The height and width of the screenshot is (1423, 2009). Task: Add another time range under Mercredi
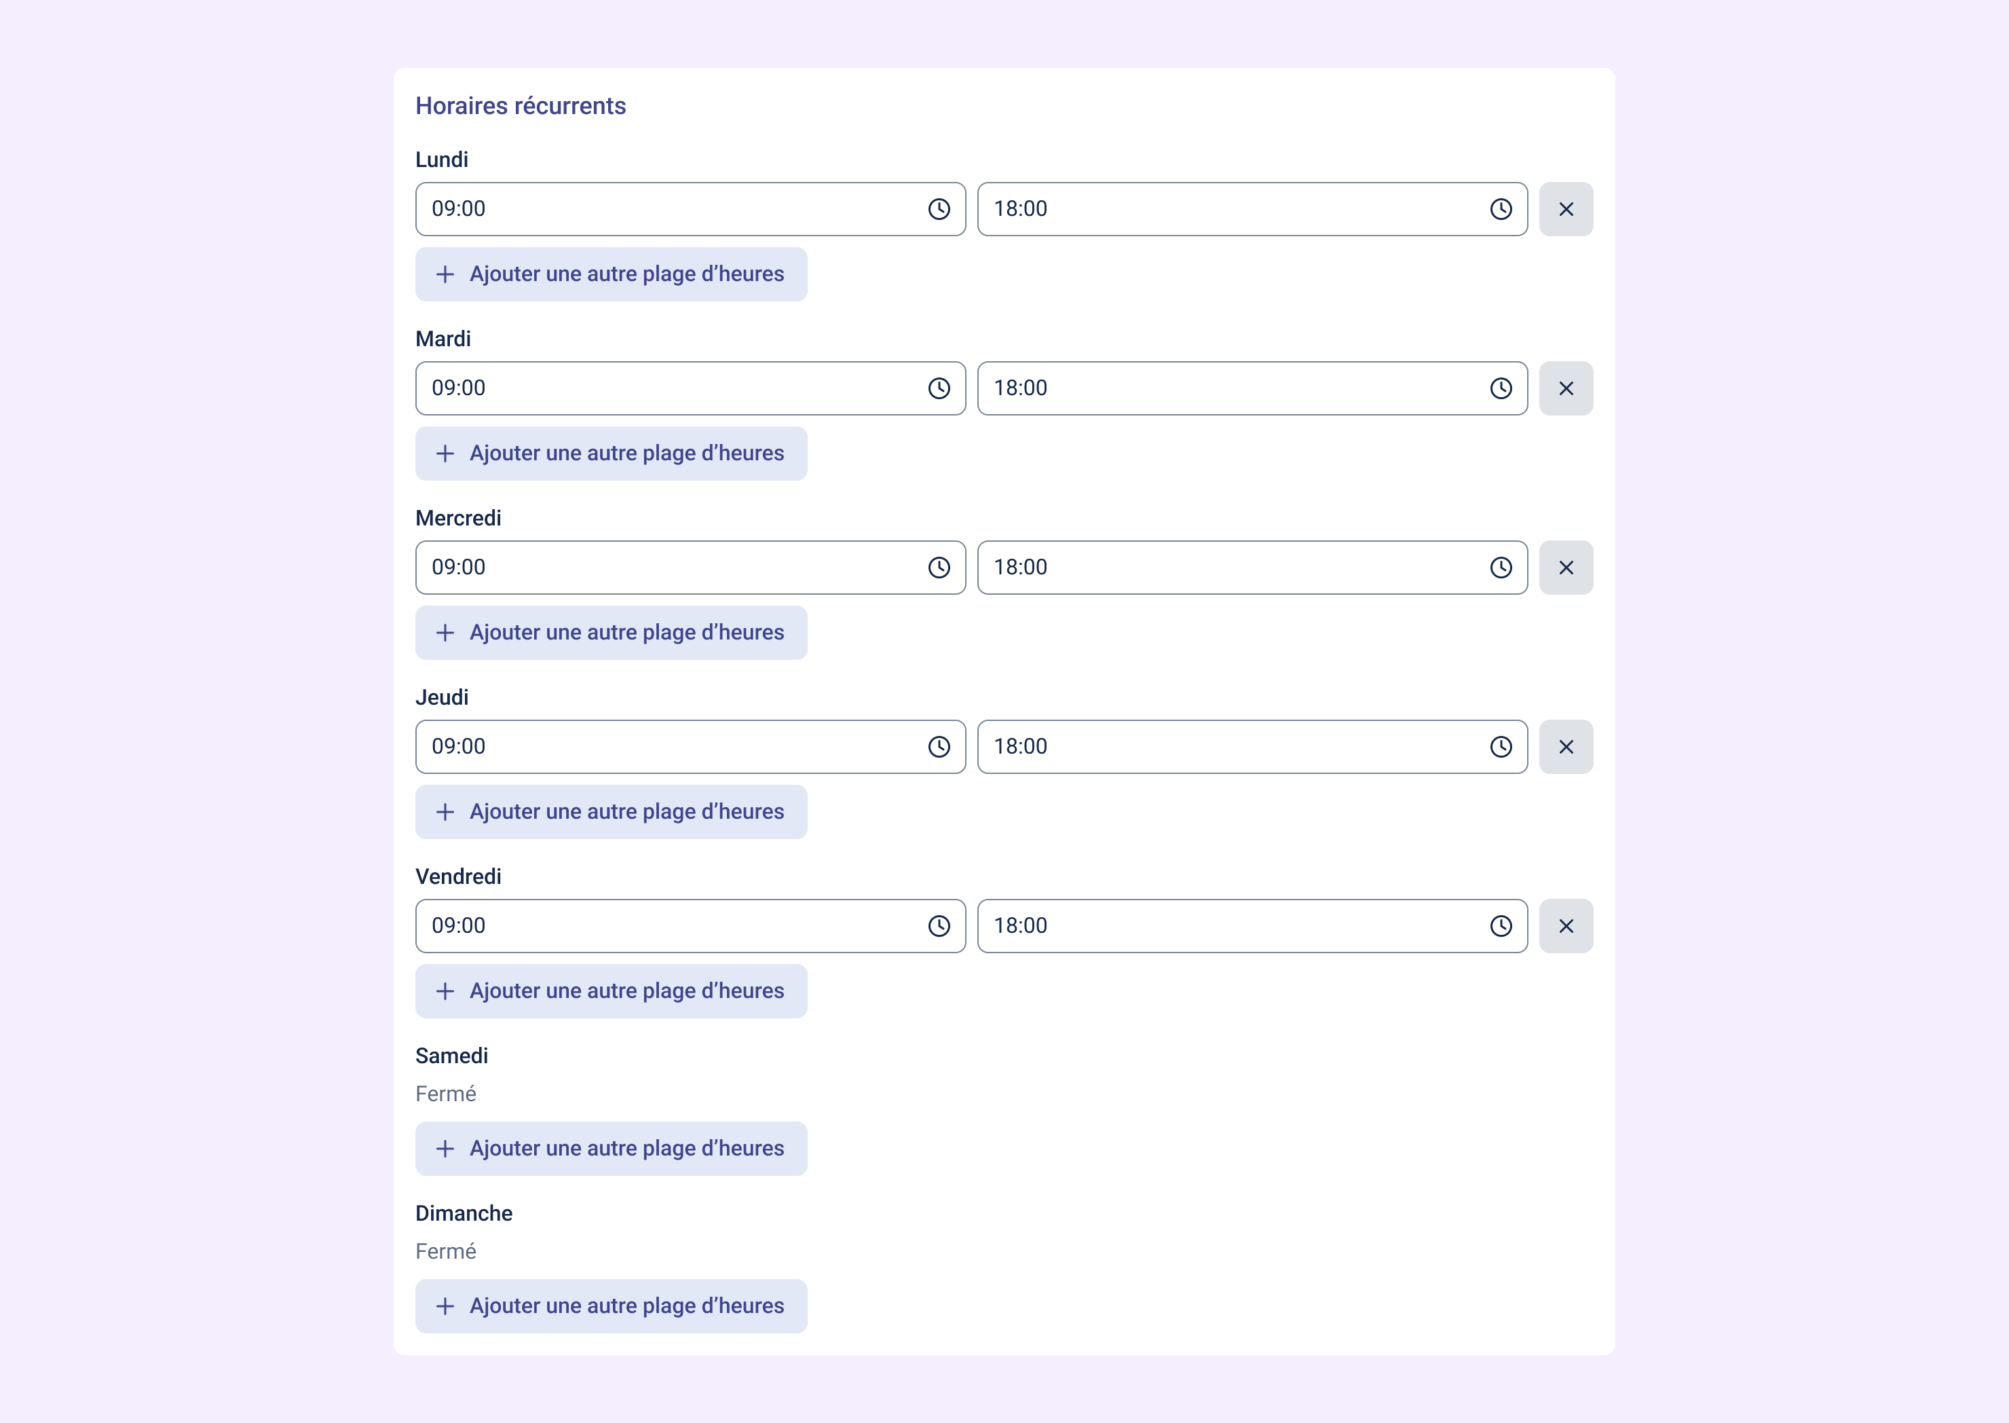pos(610,633)
